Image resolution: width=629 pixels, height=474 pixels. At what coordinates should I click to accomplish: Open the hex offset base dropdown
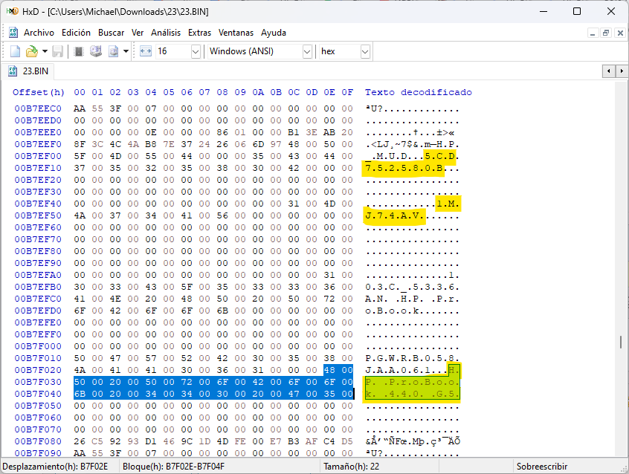(x=365, y=51)
